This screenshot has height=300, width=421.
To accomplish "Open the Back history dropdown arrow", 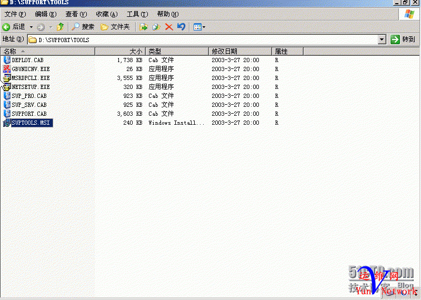I will (31, 27).
